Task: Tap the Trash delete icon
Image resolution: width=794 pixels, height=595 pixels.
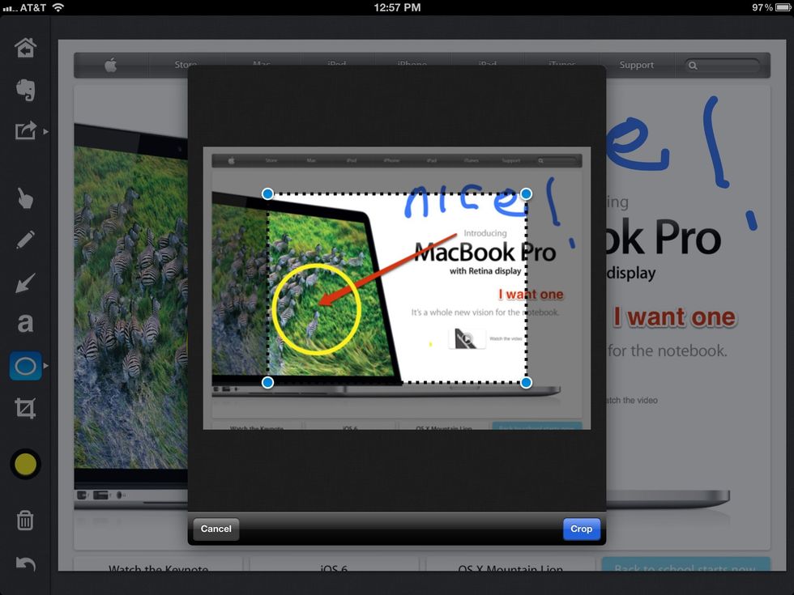Action: (x=25, y=520)
